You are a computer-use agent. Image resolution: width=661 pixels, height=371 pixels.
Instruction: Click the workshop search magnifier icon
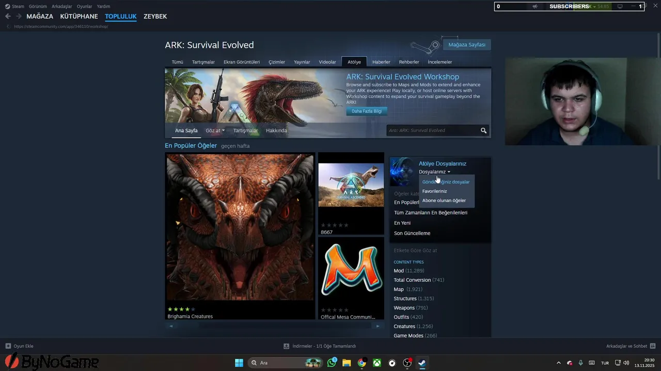point(484,130)
